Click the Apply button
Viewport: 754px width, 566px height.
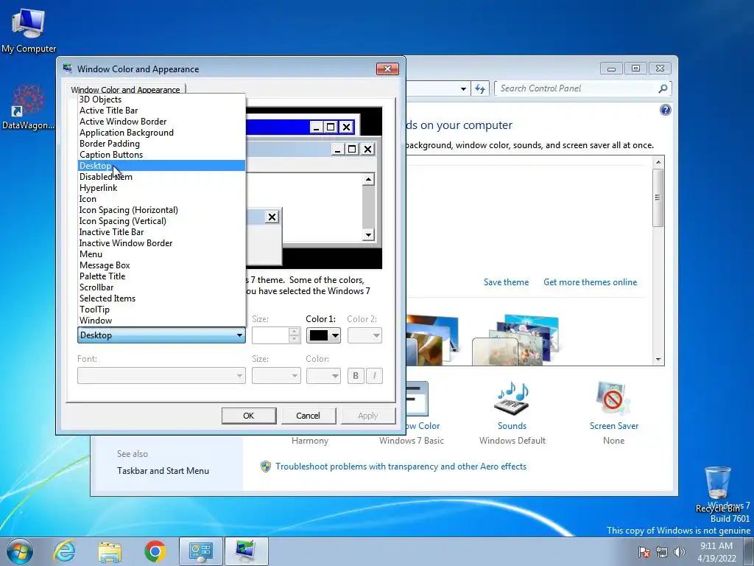pyautogui.click(x=368, y=416)
